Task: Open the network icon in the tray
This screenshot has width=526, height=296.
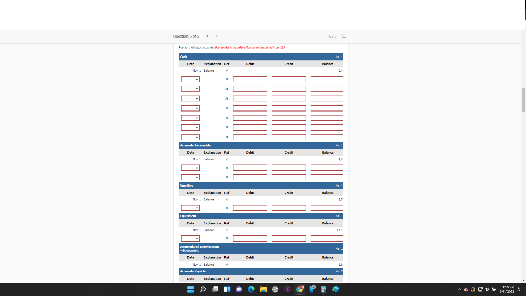Action: pos(480,290)
